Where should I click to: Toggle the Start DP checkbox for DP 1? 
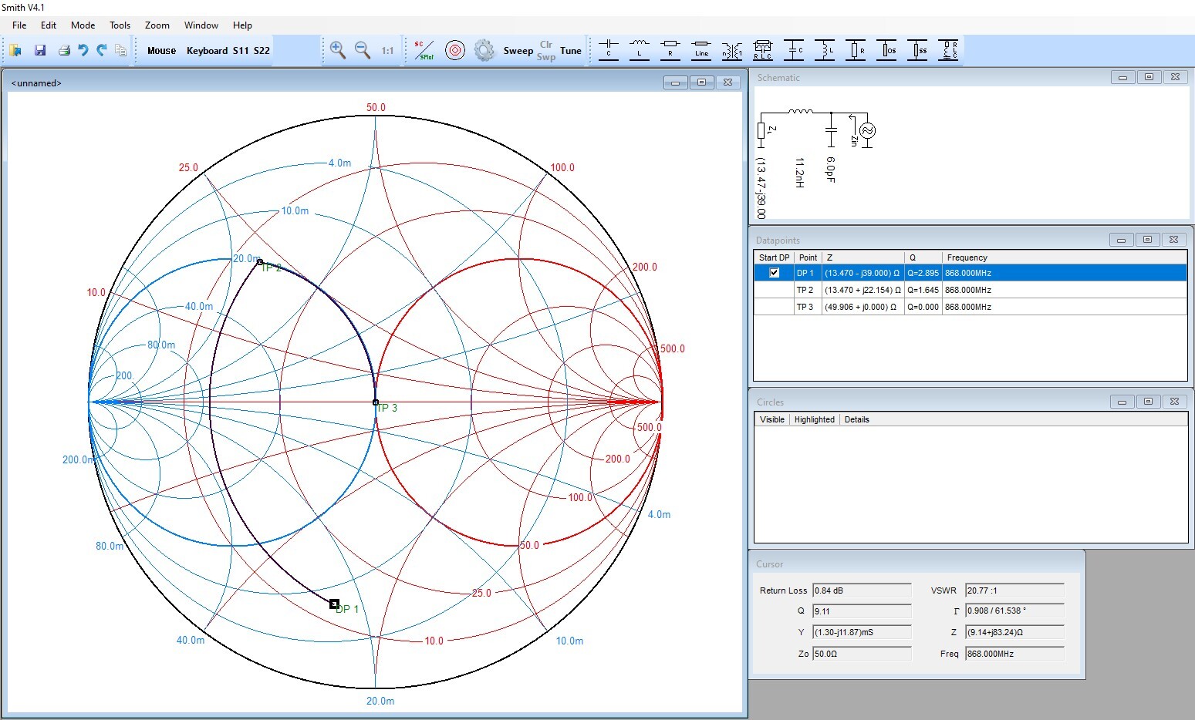pyautogui.click(x=775, y=273)
